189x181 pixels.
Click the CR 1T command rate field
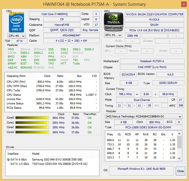click(x=180, y=100)
